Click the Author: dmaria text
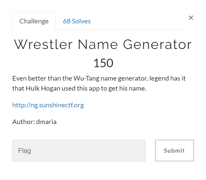The height and width of the screenshot is (180, 206). (x=34, y=122)
